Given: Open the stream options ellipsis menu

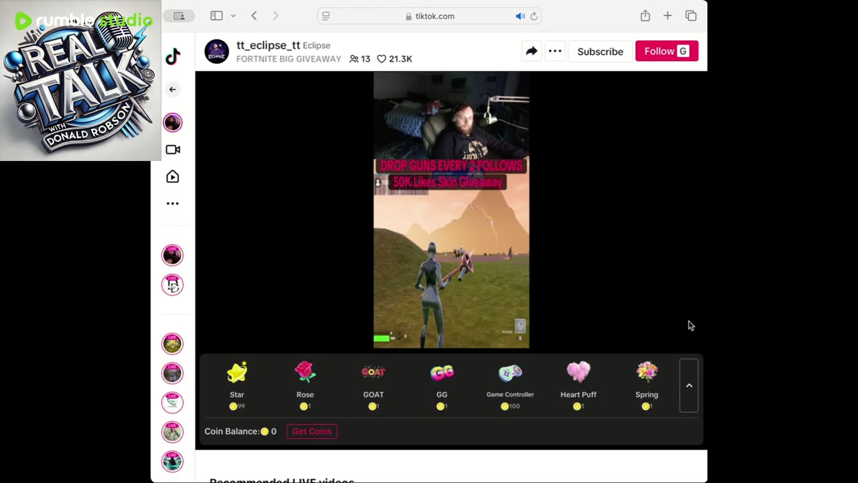Looking at the screenshot, I should pos(555,51).
